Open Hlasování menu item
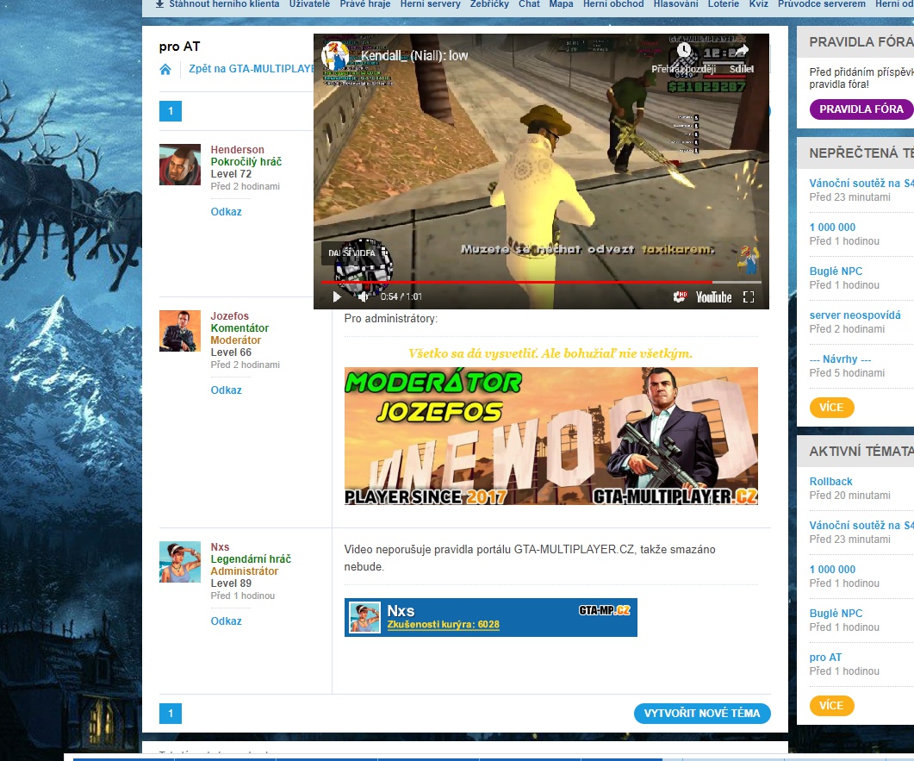The height and width of the screenshot is (761, 914). pyautogui.click(x=675, y=3)
